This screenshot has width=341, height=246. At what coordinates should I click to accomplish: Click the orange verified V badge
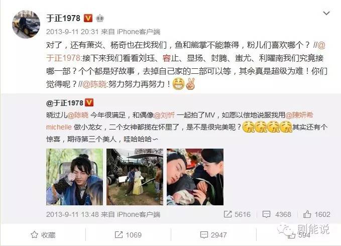(x=88, y=18)
